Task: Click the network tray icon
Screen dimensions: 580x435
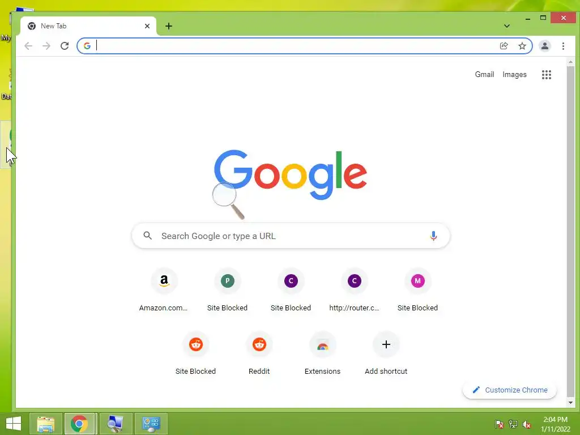Action: [513, 424]
